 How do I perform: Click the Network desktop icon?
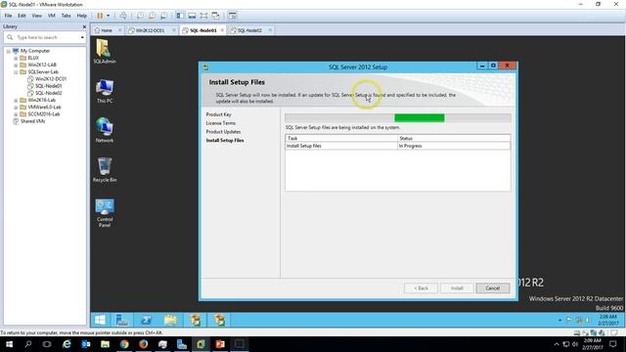tap(105, 130)
